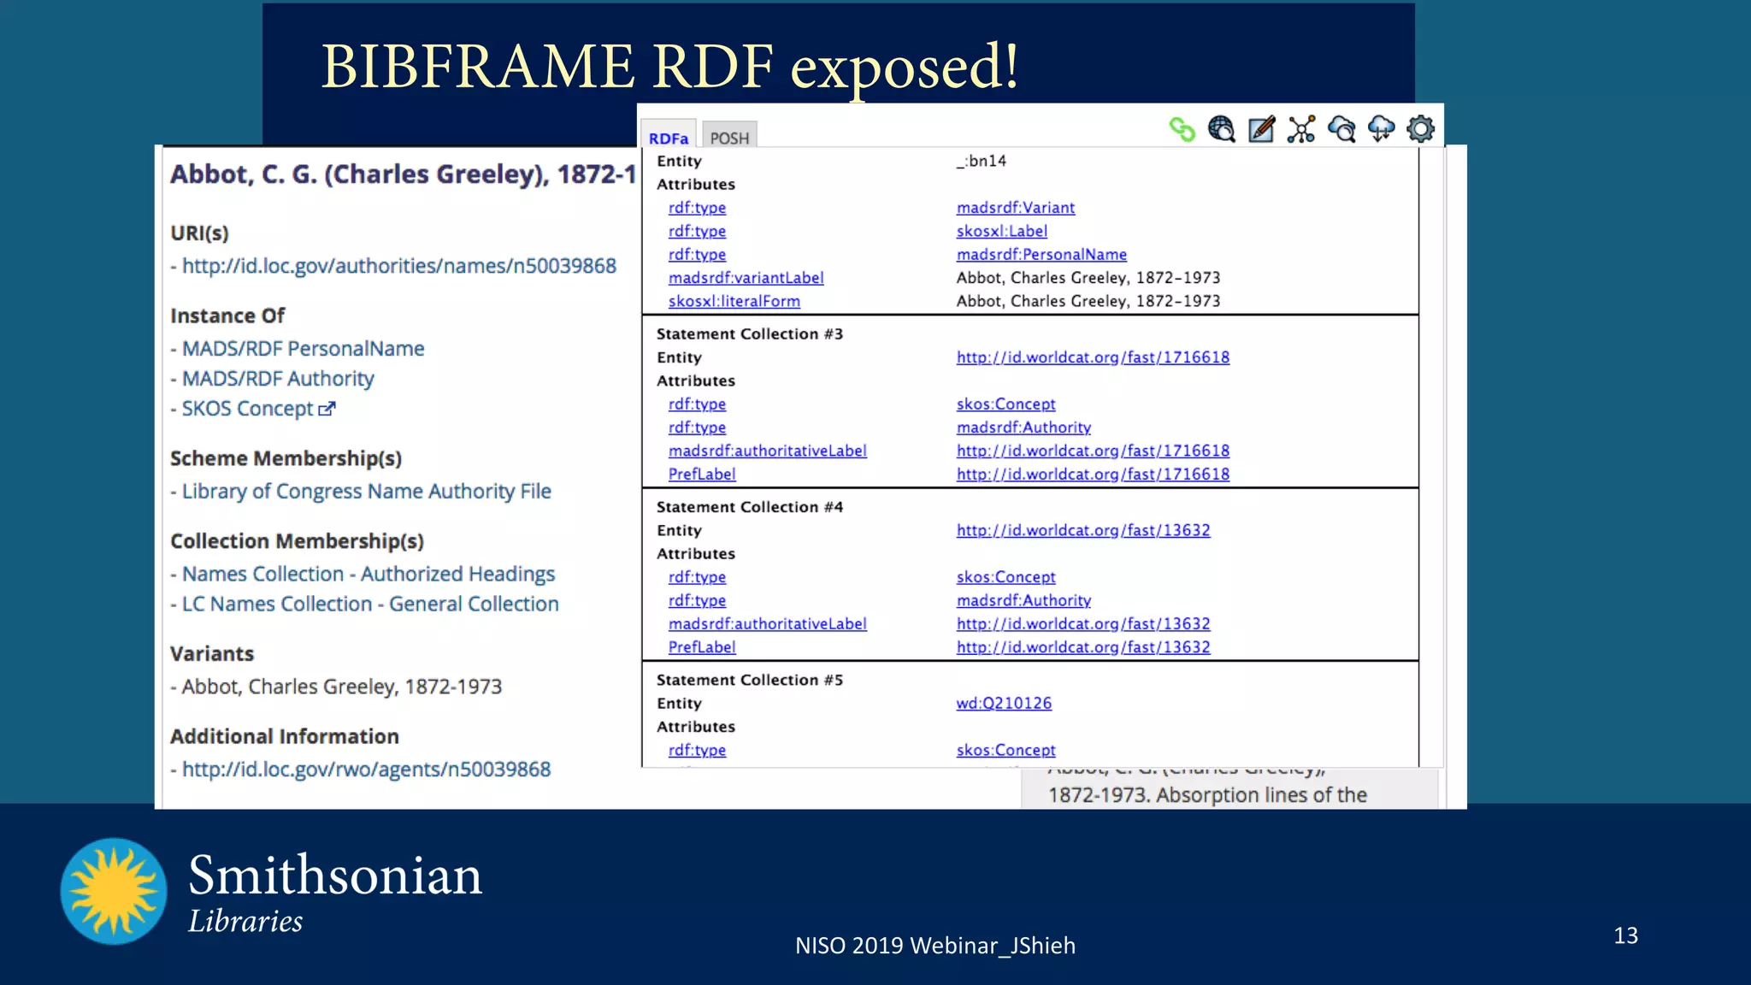Click PrefLabel attribute in Statement Collection #3
Screen dimensions: 1751x985
click(x=702, y=475)
